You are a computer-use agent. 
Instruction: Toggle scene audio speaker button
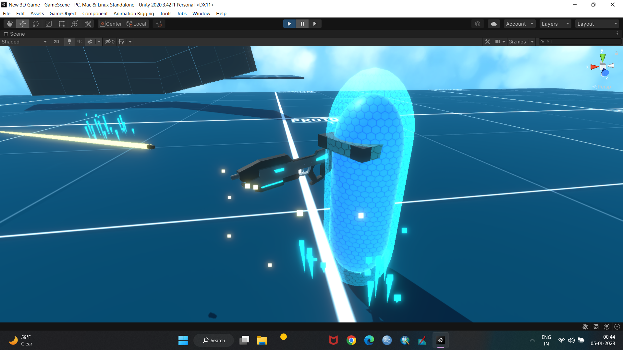79,41
